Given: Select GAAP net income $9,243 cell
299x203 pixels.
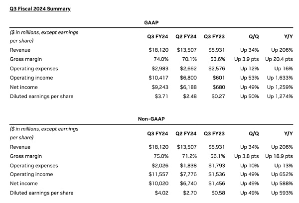Looking at the screenshot, I should pos(160,87).
